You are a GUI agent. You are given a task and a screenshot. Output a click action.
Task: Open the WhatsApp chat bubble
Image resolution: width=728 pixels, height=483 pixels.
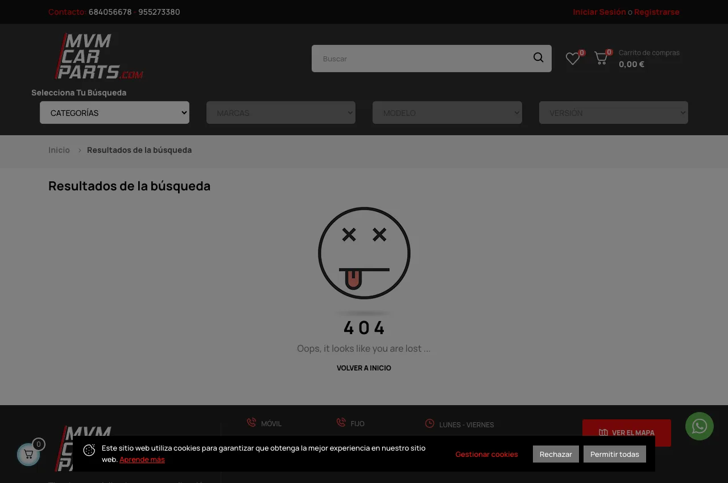coord(700,426)
